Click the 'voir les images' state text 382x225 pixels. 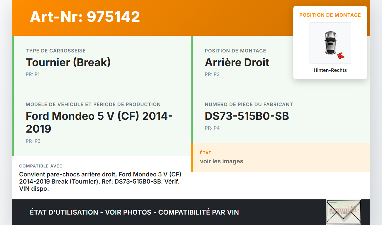[x=221, y=161]
